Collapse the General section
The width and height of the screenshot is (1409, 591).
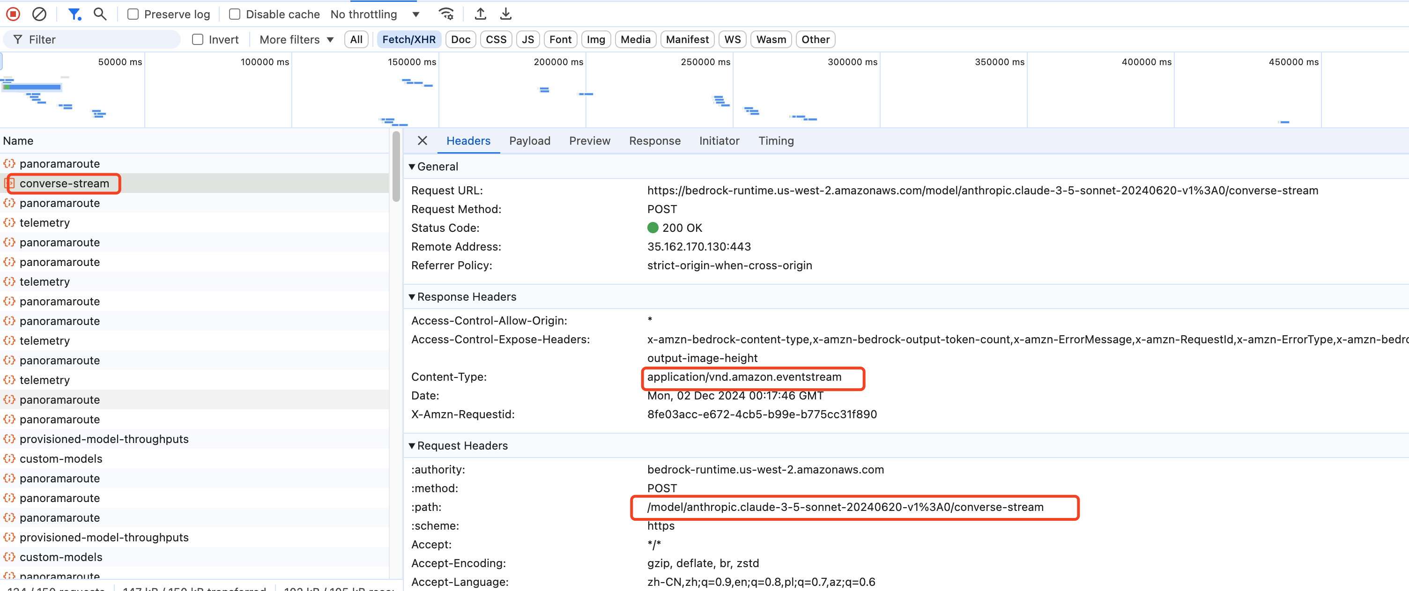(x=412, y=167)
